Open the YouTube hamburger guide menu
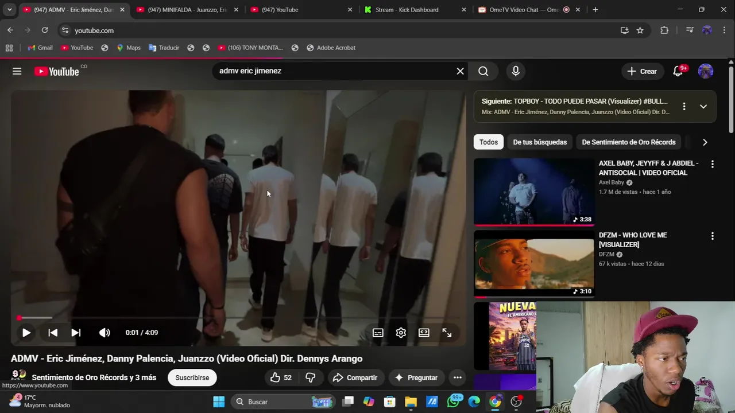Screen dimensions: 735x413 (x=17, y=71)
